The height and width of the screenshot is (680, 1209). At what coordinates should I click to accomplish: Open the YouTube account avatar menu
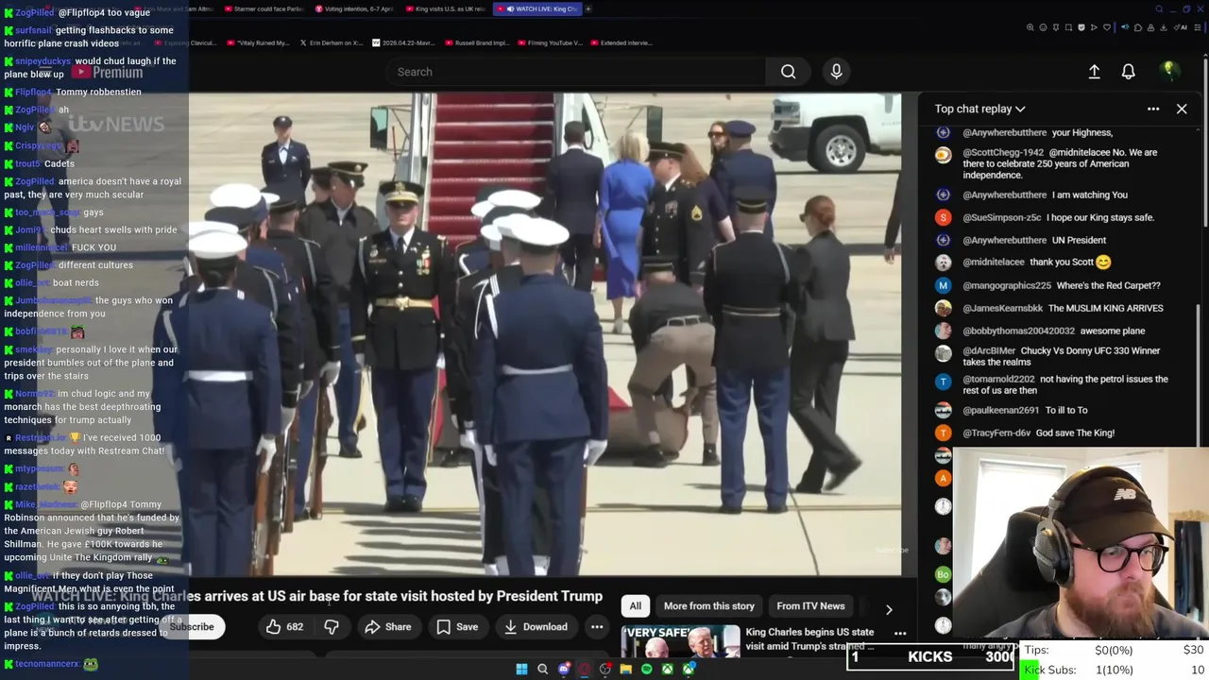point(1168,71)
